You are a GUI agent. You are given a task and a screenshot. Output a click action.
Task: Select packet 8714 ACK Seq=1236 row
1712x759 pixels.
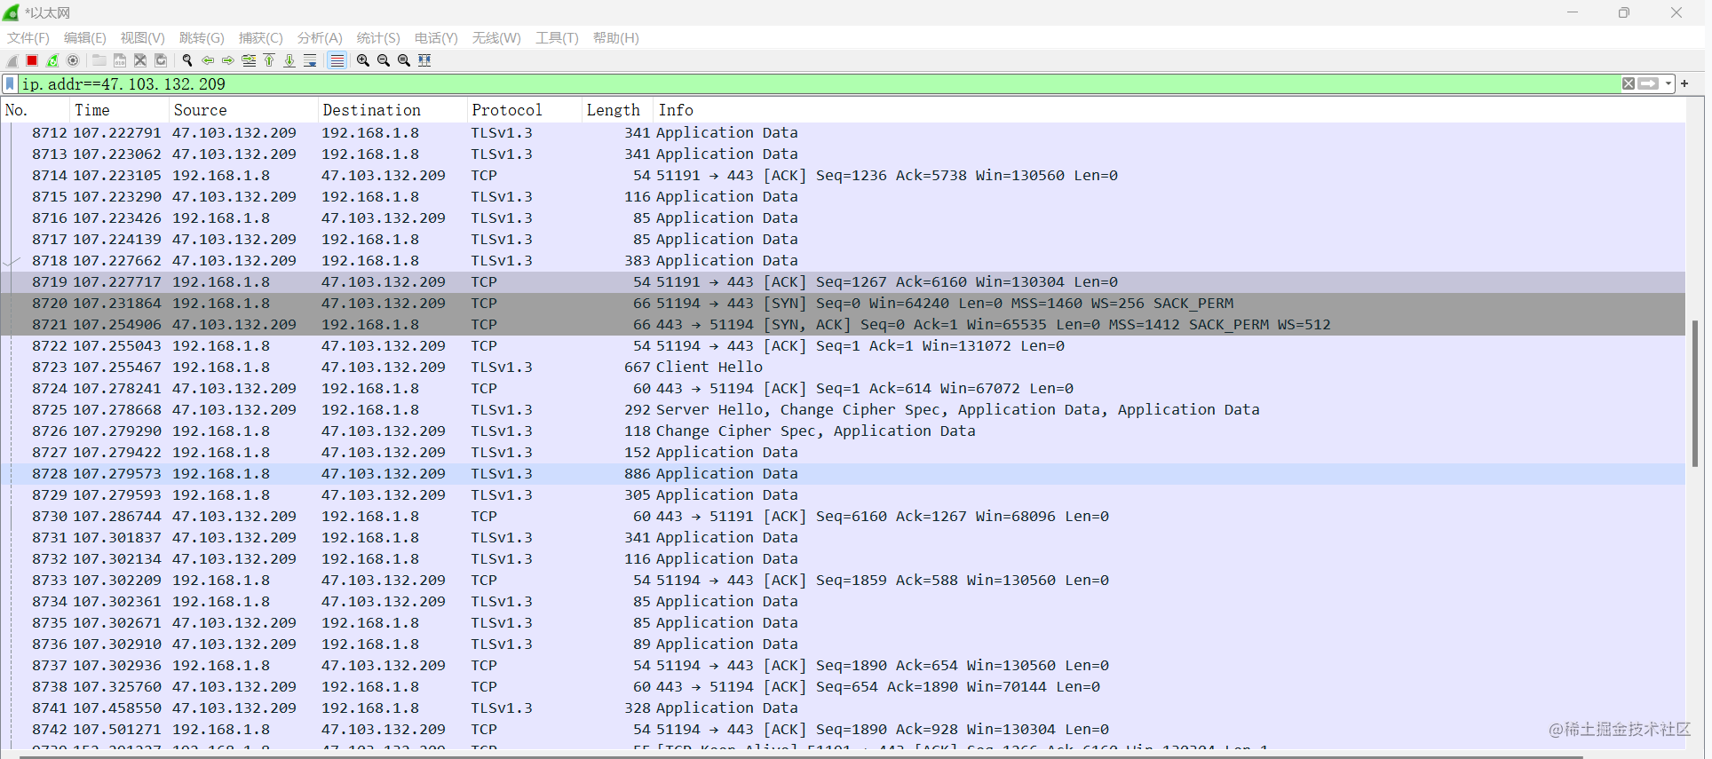tap(843, 176)
